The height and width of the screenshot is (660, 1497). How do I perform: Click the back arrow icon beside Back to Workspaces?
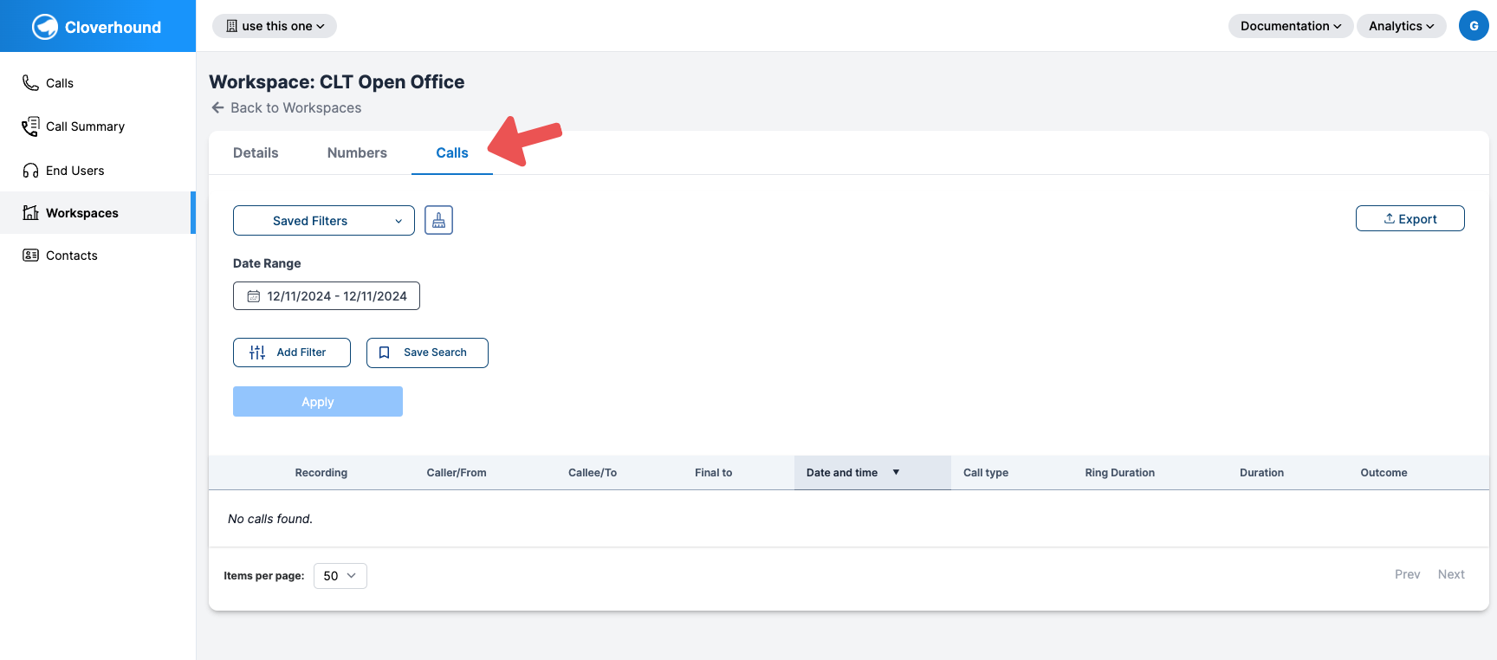(217, 107)
